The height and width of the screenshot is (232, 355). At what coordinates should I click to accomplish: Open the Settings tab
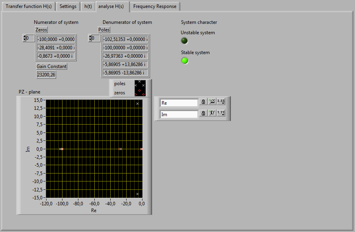coord(68,6)
